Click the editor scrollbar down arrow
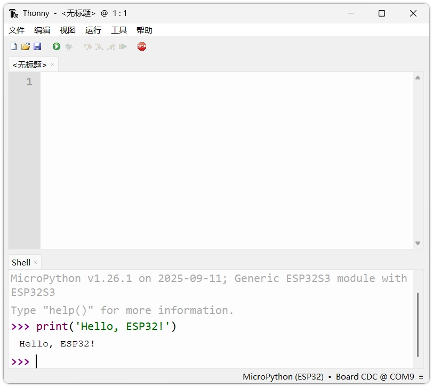Screen dimensions: 433x387 [x=418, y=243]
